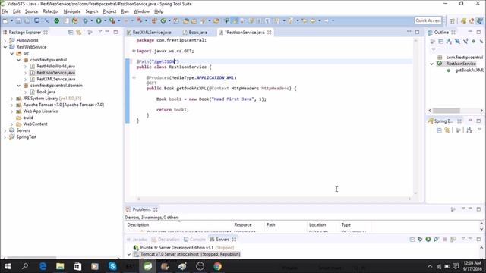This screenshot has height=273, width=486.
Task: Close the RestJsonService.java editor tab
Action: [270, 32]
